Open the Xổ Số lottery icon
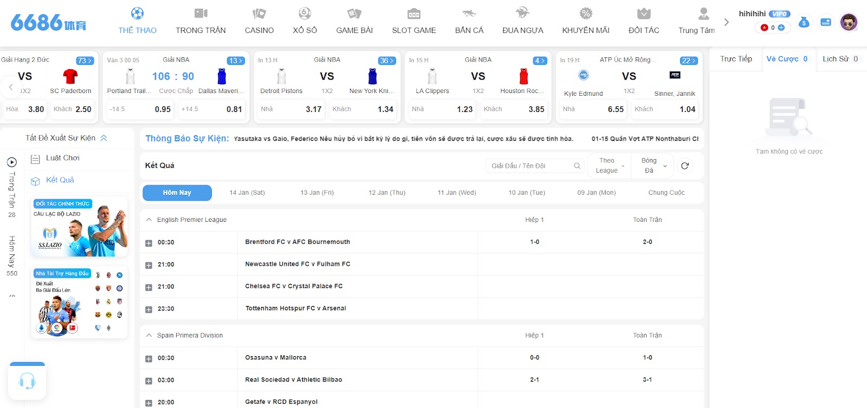 click(x=305, y=13)
